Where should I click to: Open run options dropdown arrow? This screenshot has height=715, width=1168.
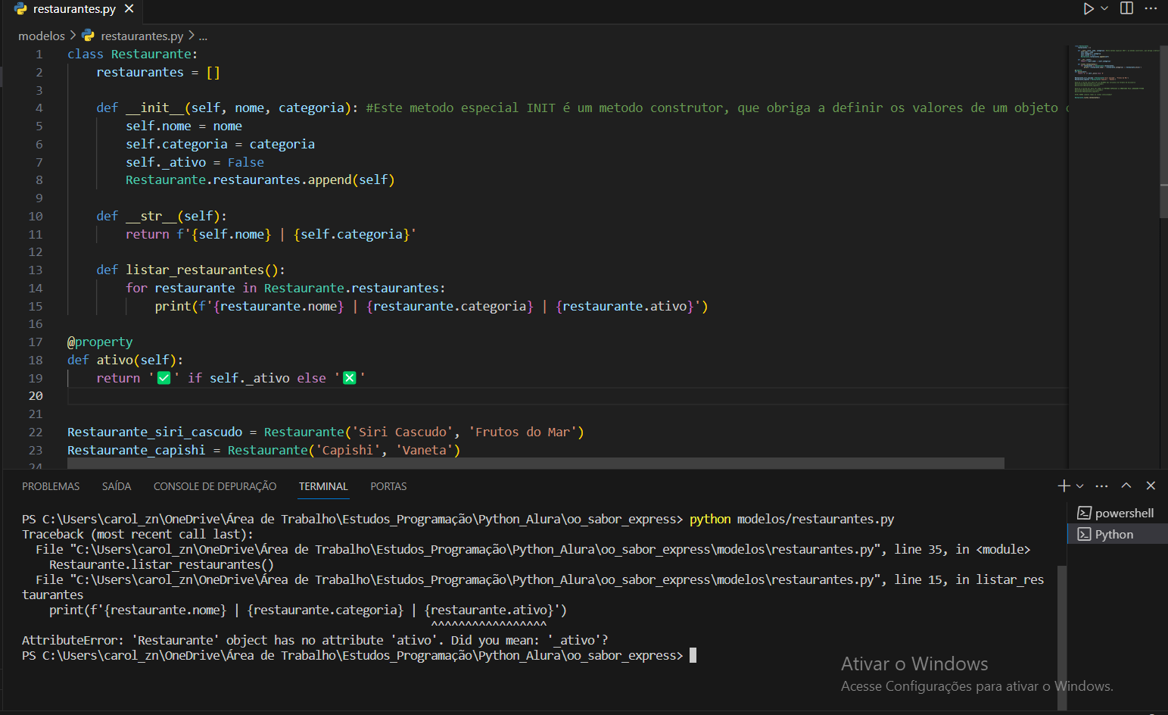[x=1104, y=8]
